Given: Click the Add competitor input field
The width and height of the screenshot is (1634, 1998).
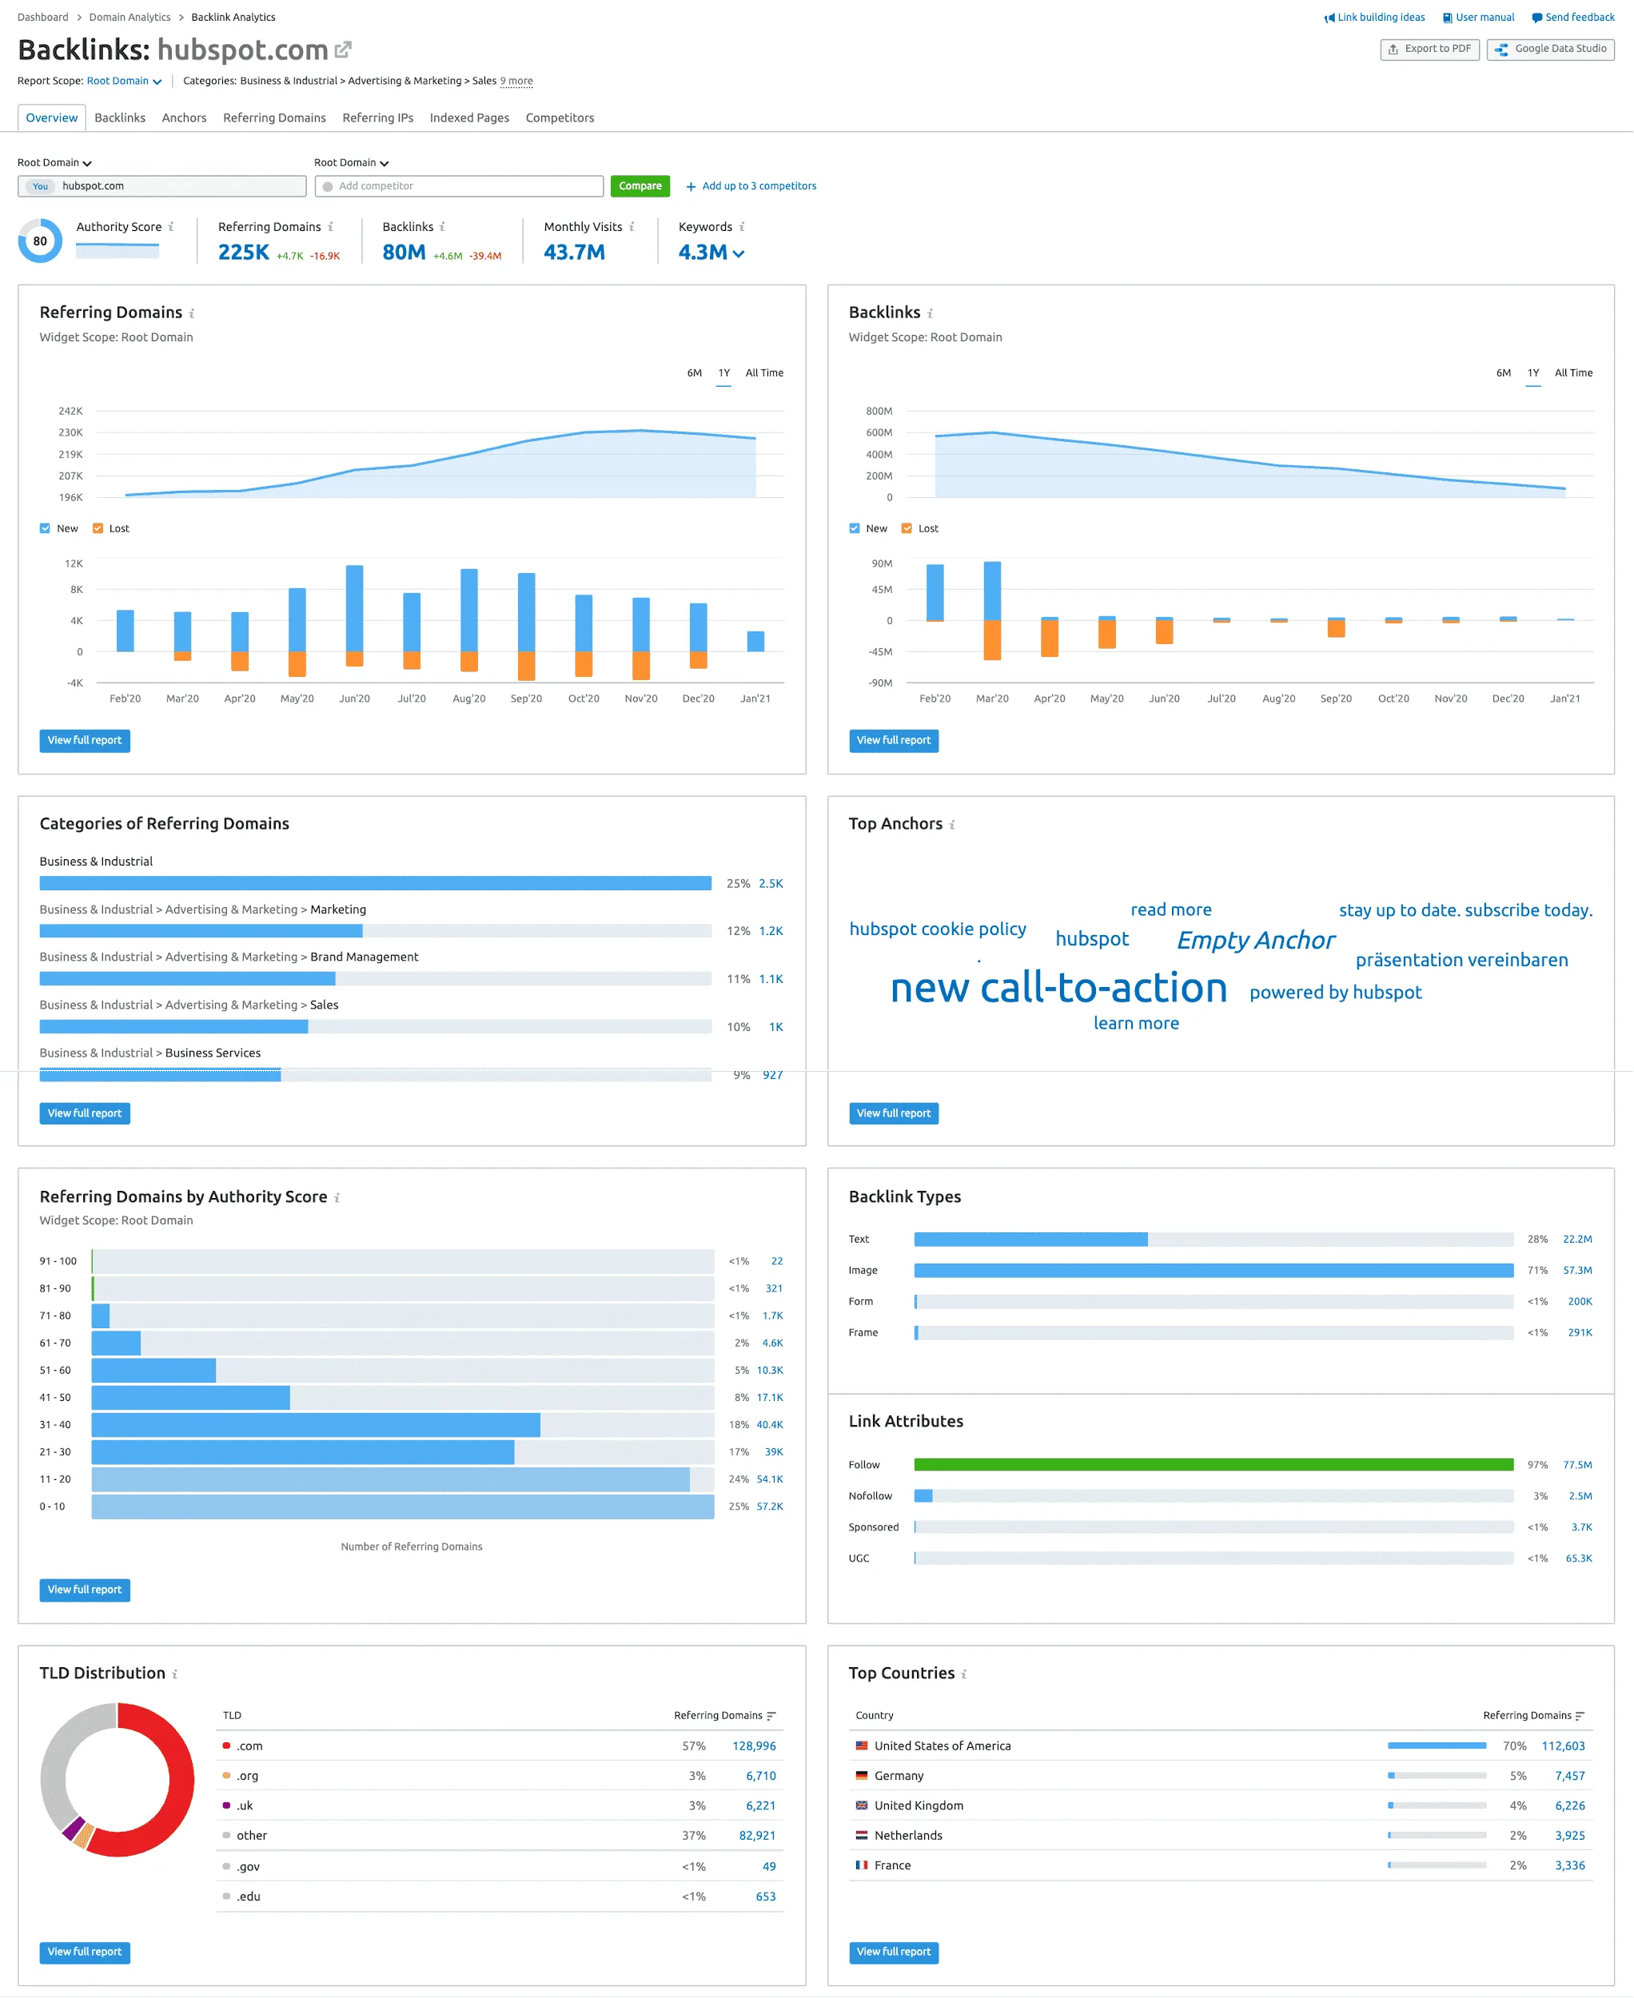Looking at the screenshot, I should [460, 186].
